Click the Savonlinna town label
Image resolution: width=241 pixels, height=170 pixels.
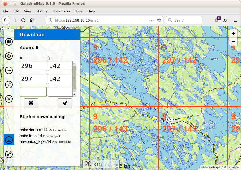pyautogui.click(x=171, y=119)
